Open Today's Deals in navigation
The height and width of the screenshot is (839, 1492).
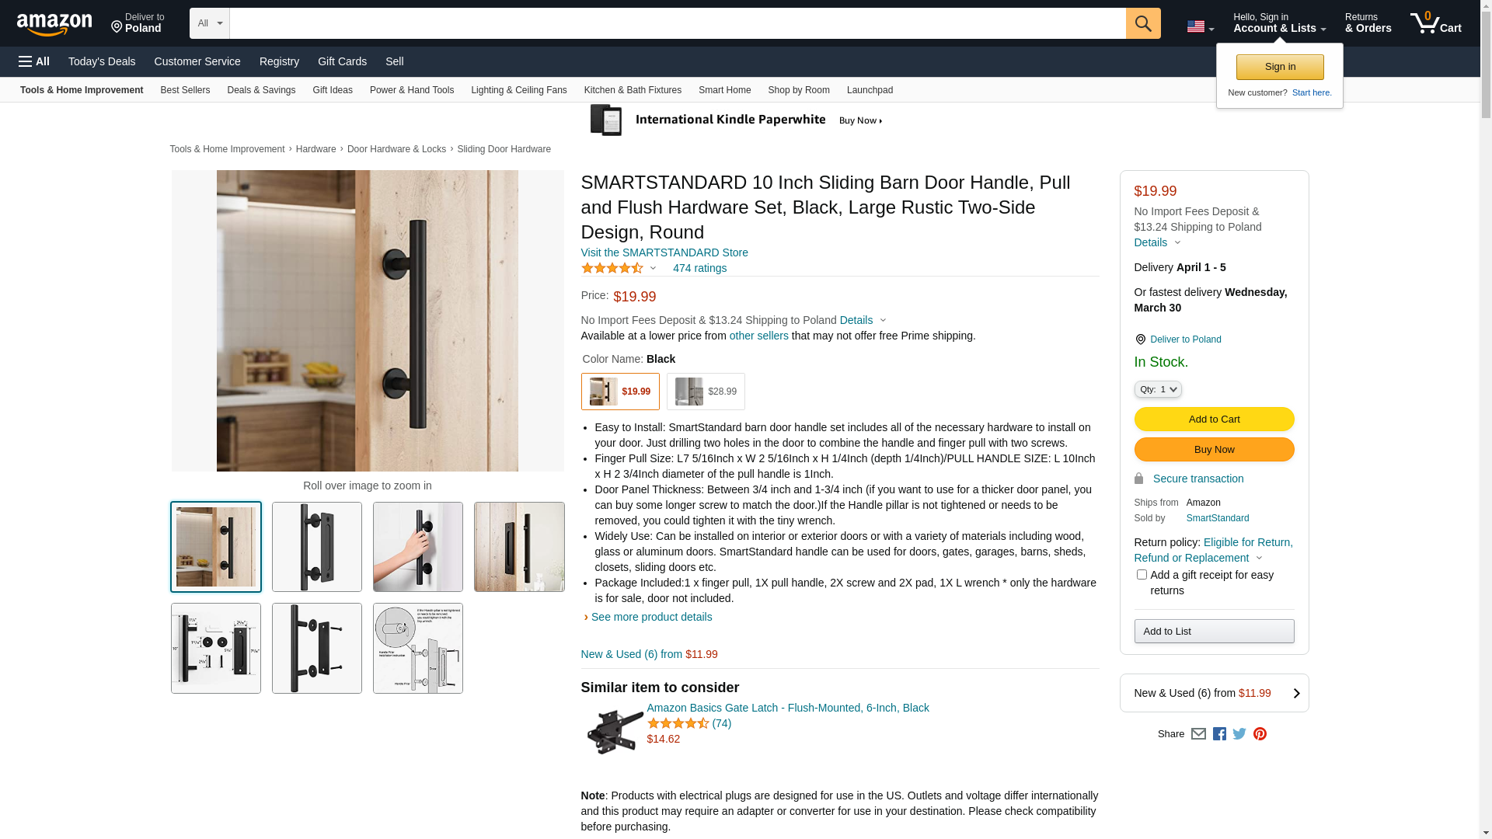(x=102, y=61)
